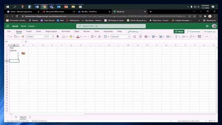222x125 pixels.
Task: Select cell A2 containing Outline
Action: pyautogui.click(x=14, y=50)
